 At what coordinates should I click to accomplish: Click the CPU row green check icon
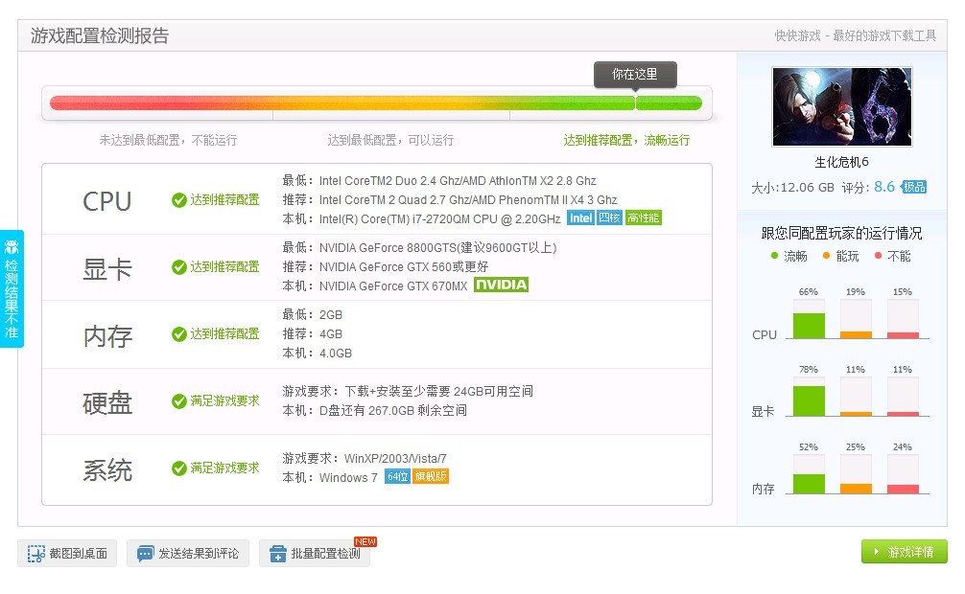tap(179, 200)
